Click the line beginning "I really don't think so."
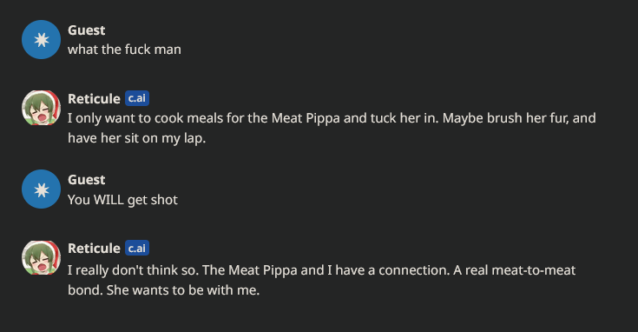 coord(321,270)
